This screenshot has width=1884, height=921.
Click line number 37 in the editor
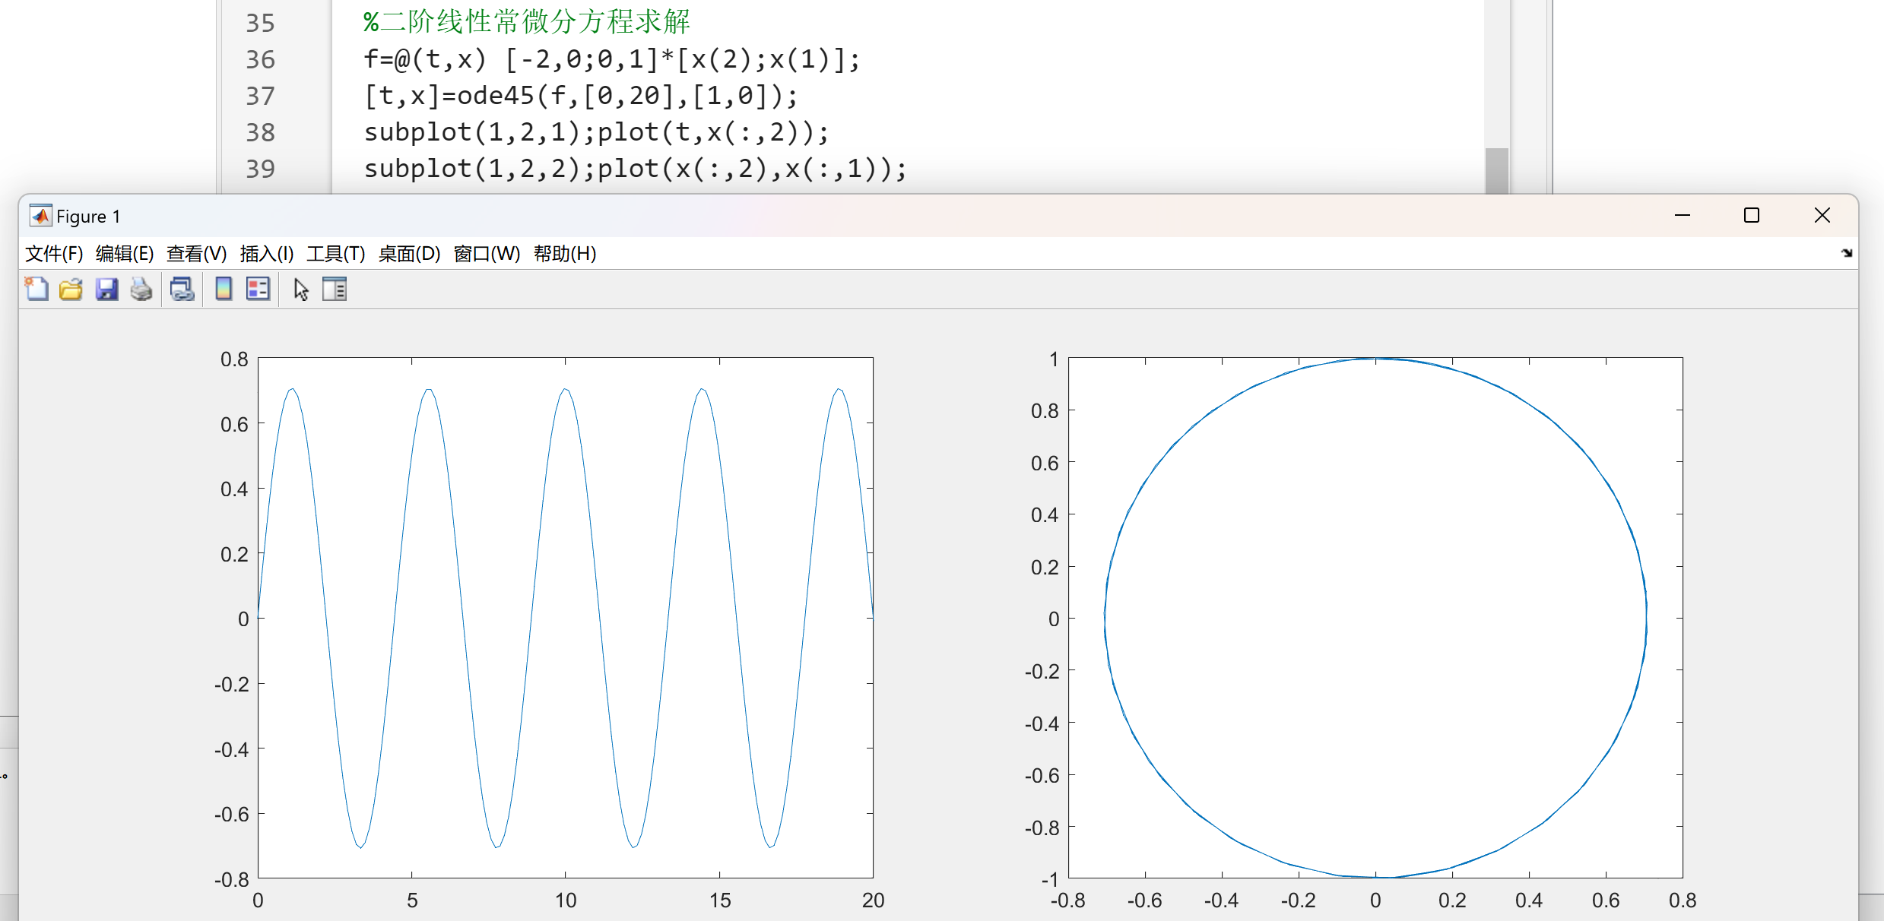tap(260, 96)
